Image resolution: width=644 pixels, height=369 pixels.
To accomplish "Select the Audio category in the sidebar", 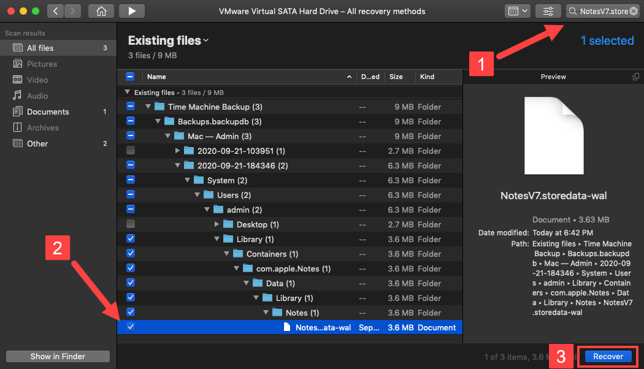I will [37, 96].
